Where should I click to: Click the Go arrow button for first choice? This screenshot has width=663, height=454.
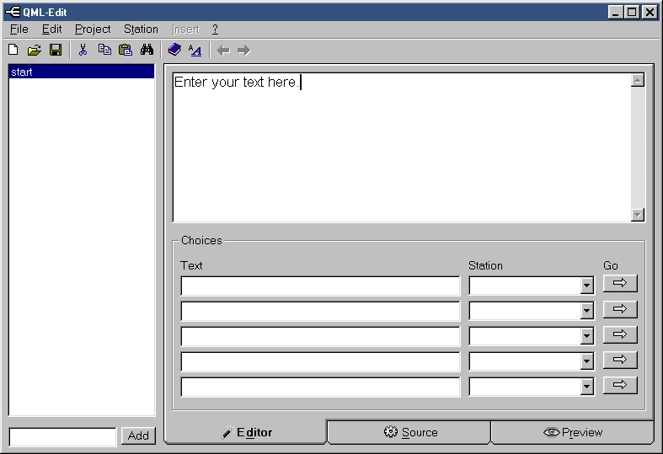(620, 284)
